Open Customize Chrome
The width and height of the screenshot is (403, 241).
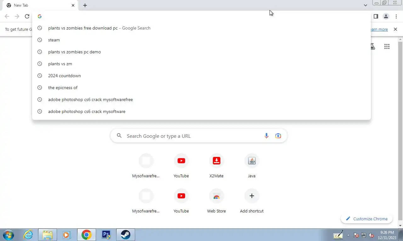pyautogui.click(x=366, y=219)
